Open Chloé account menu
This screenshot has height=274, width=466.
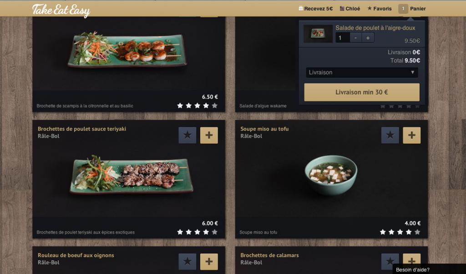(x=350, y=9)
